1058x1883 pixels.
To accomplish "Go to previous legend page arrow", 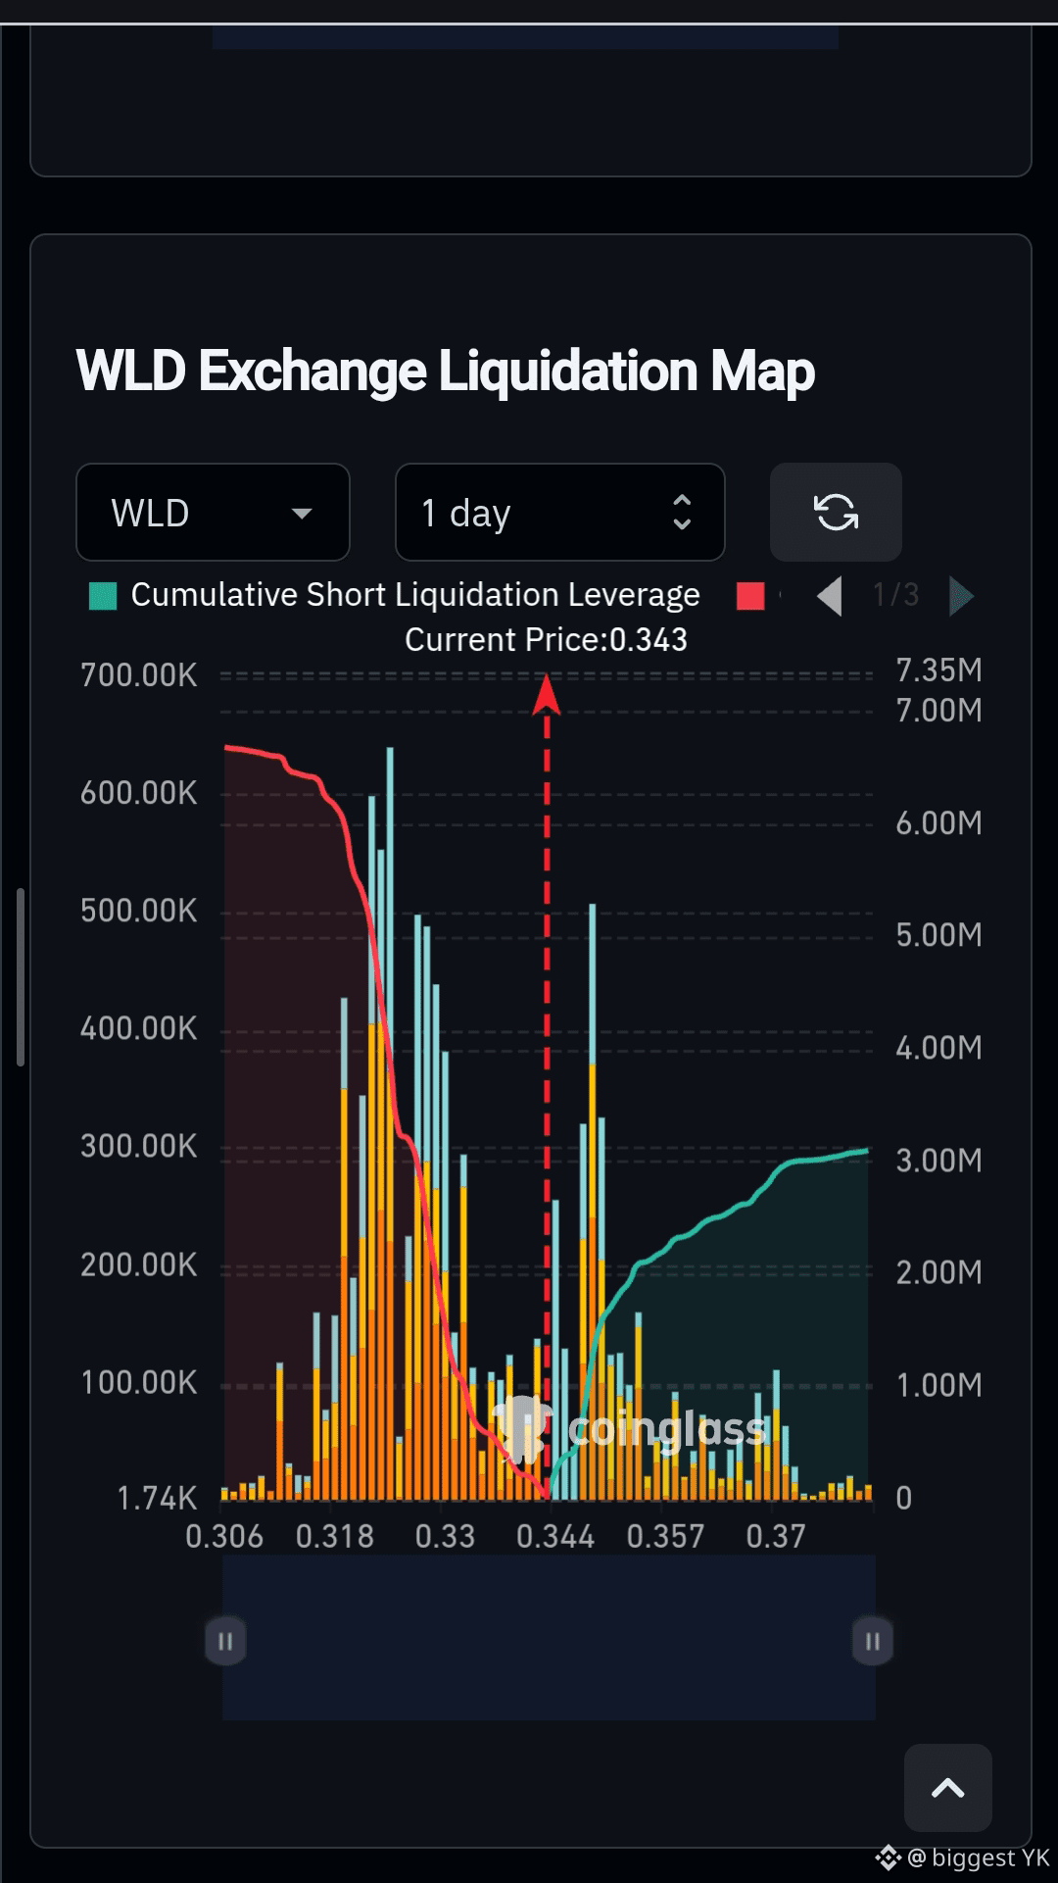I will coord(830,596).
